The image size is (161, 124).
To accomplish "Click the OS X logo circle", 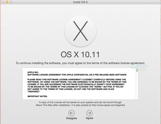I will click(80, 31).
